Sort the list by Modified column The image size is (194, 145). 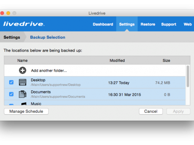(117, 60)
